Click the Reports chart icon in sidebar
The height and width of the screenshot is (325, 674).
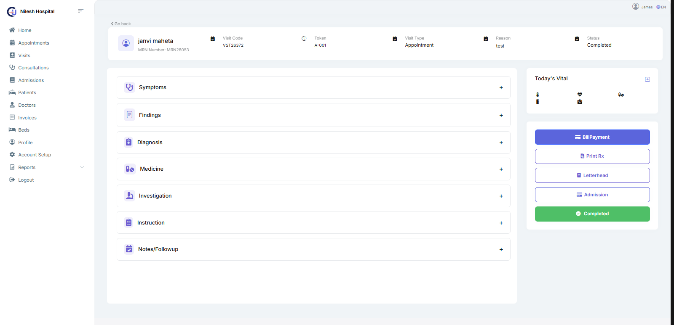[x=12, y=167]
